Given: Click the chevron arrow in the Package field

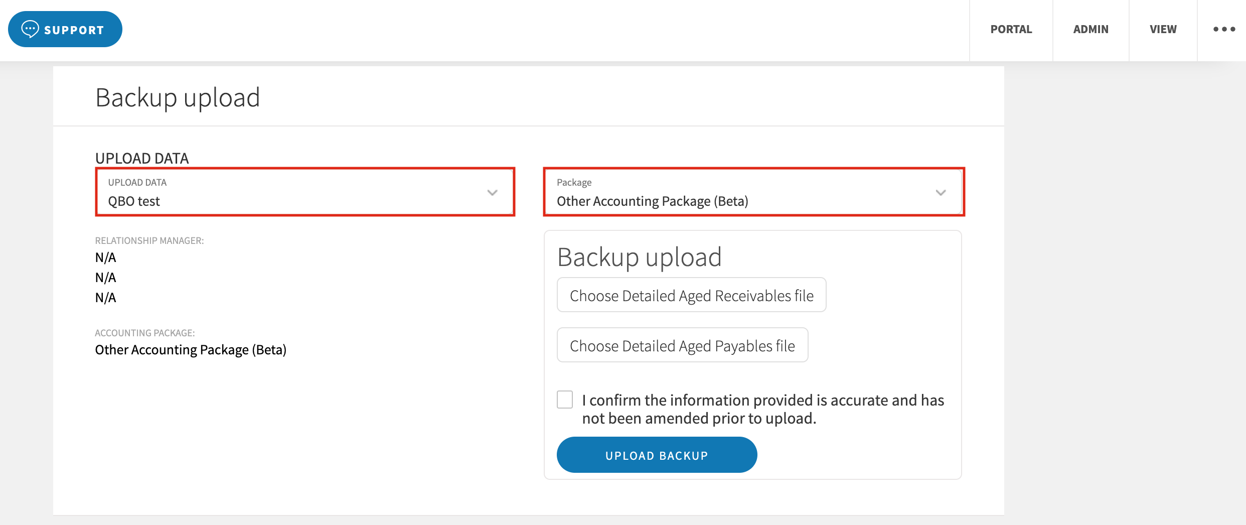Looking at the screenshot, I should point(941,193).
